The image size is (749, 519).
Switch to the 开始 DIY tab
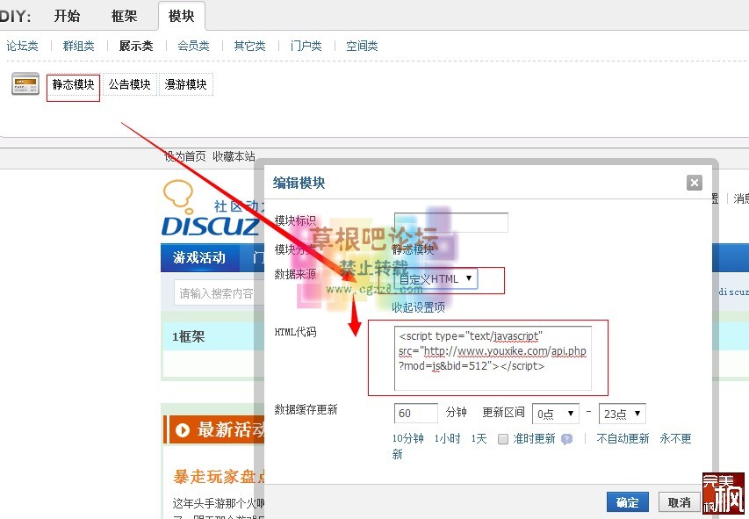[x=67, y=15]
